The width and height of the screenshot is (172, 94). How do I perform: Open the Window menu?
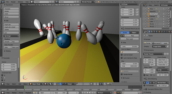pyautogui.click(x=20, y=2)
